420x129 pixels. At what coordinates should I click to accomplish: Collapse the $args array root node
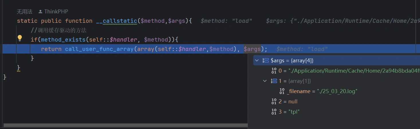257,60
